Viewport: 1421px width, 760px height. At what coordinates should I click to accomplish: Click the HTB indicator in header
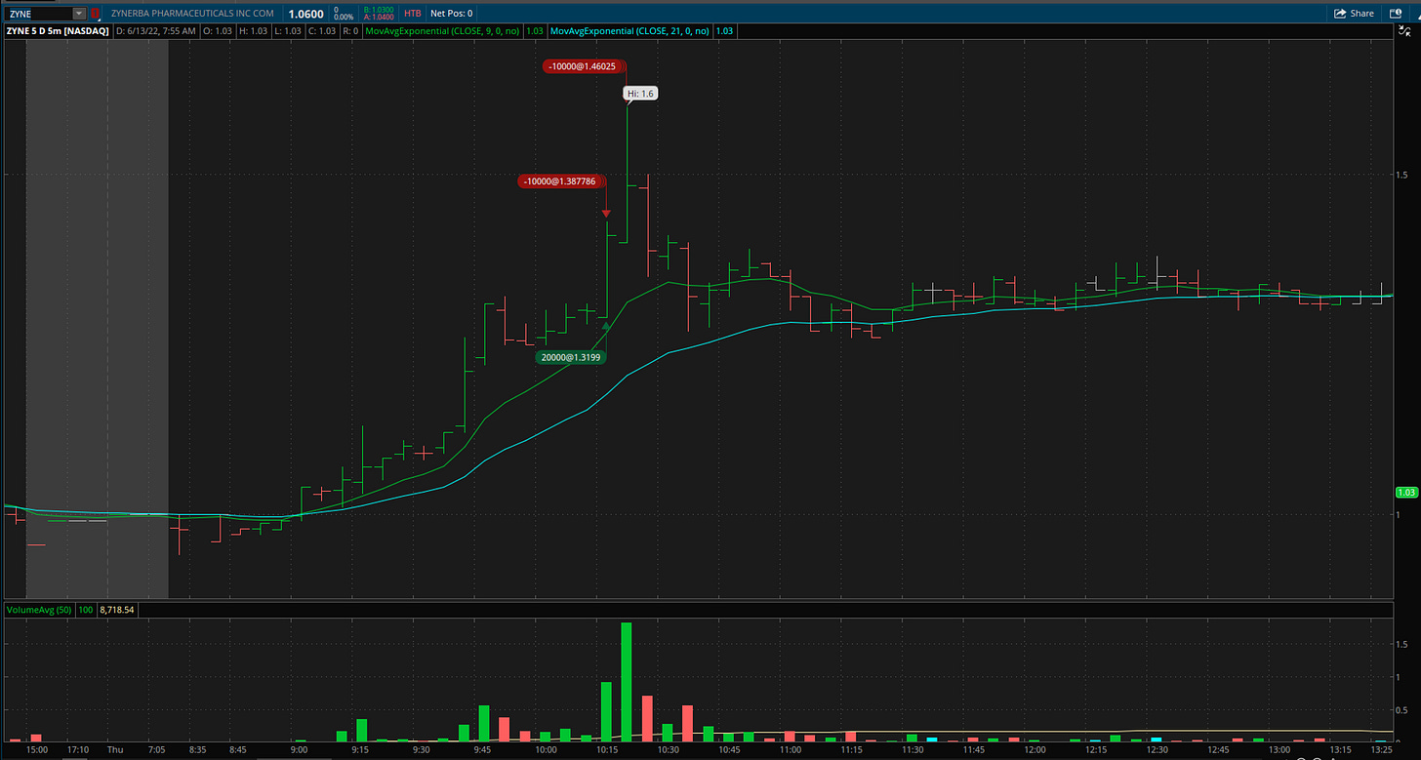(x=412, y=14)
